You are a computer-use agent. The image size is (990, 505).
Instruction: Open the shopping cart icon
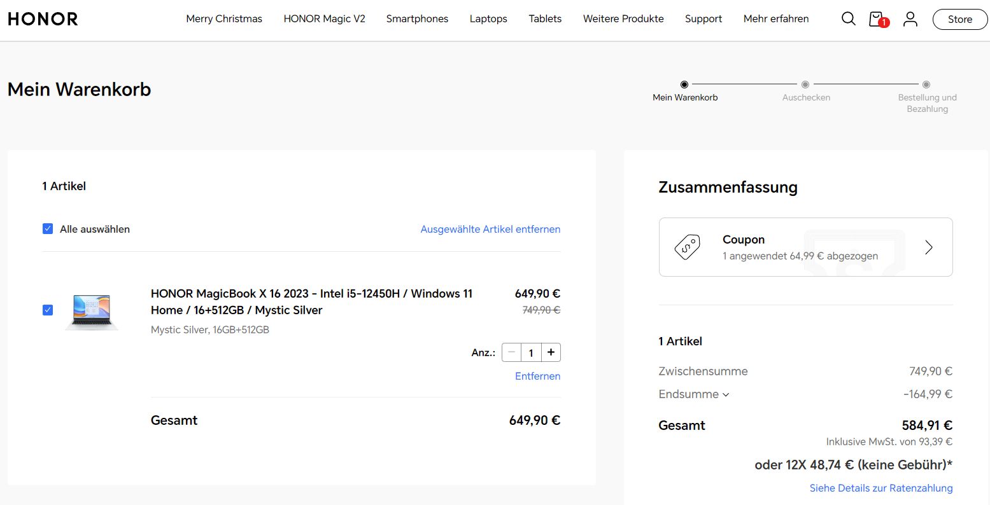pos(877,19)
